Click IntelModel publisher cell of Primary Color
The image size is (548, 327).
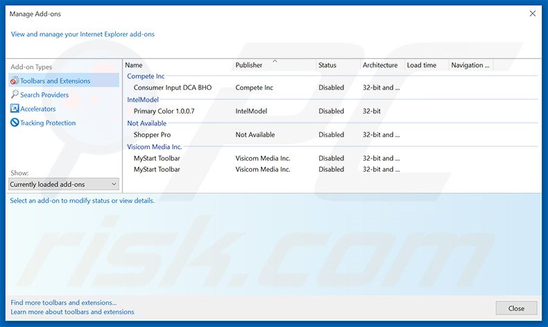[x=251, y=111]
